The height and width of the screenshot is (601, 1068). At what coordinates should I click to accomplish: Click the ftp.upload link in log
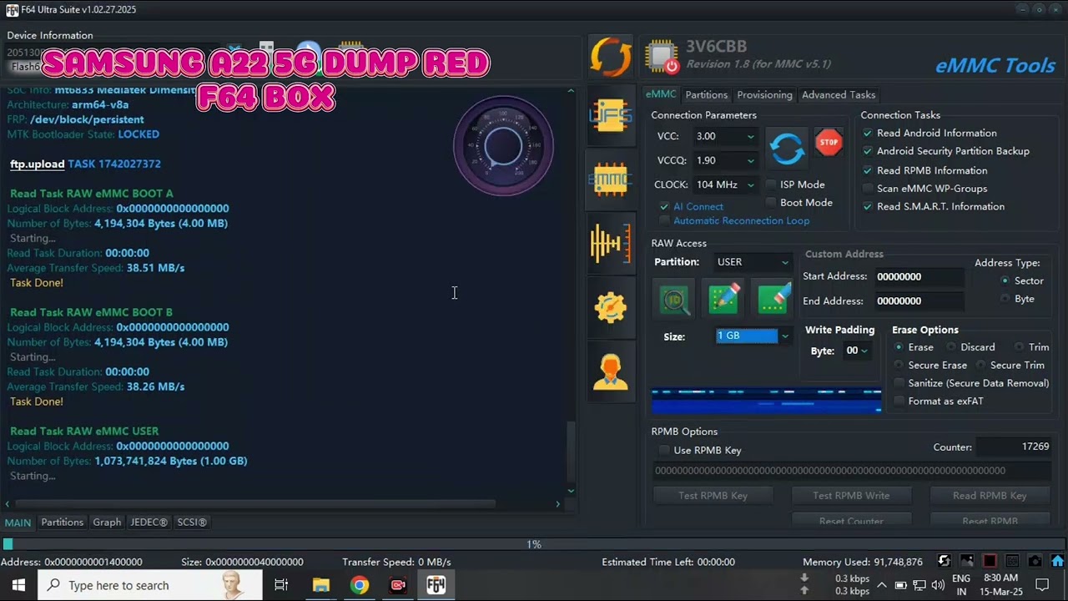click(x=38, y=164)
